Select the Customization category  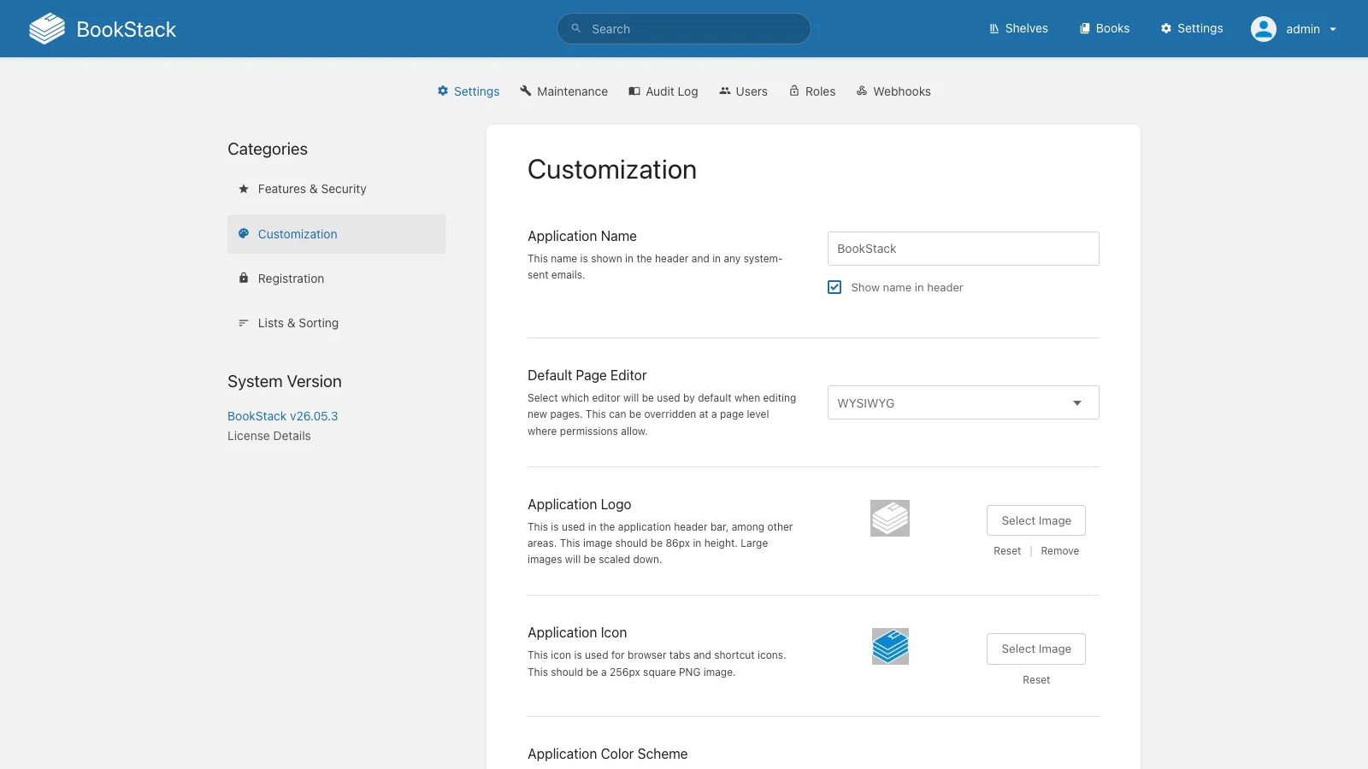coord(336,234)
